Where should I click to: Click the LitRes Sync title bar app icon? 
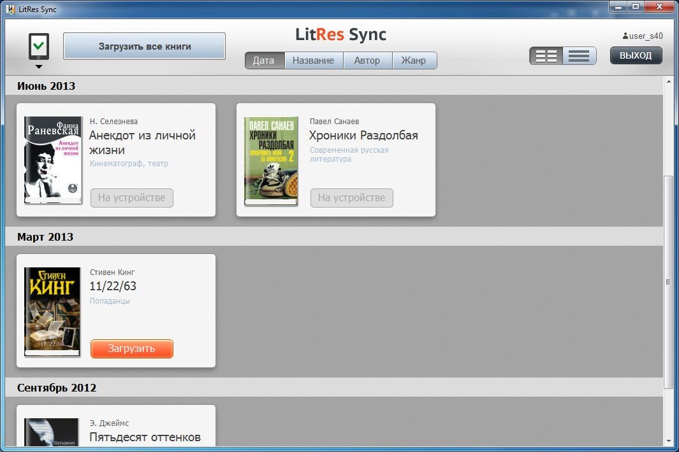10,9
